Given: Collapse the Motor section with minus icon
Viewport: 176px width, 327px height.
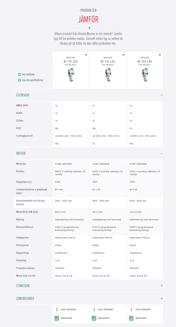Looking at the screenshot, I should pyautogui.click(x=162, y=154).
